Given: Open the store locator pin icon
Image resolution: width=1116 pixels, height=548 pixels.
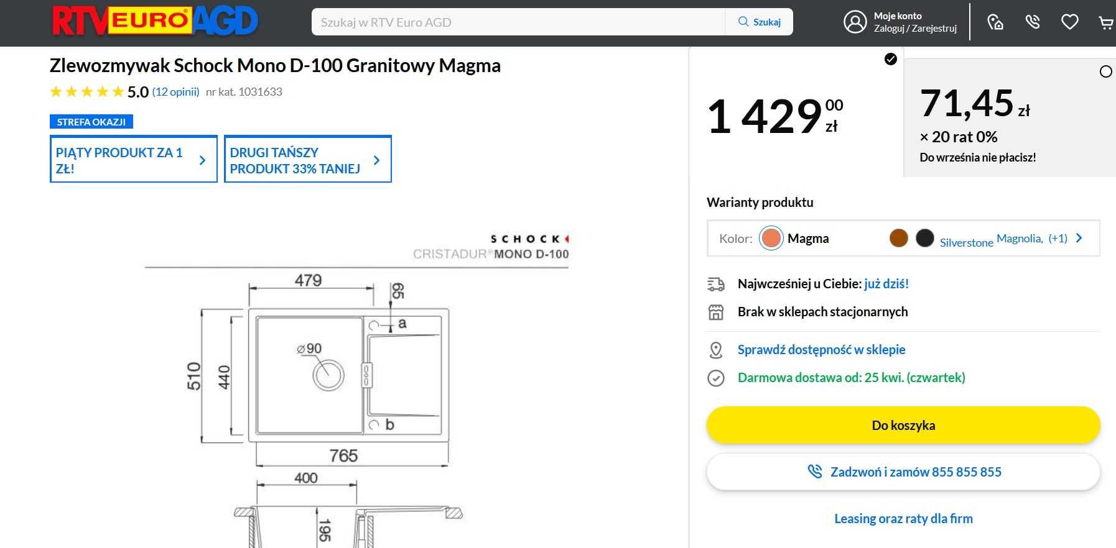Looking at the screenshot, I should pos(995,22).
